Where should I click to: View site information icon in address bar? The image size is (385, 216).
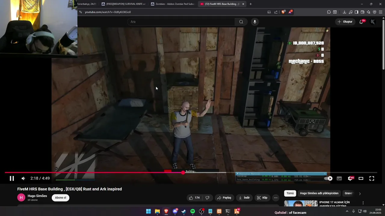[81, 12]
